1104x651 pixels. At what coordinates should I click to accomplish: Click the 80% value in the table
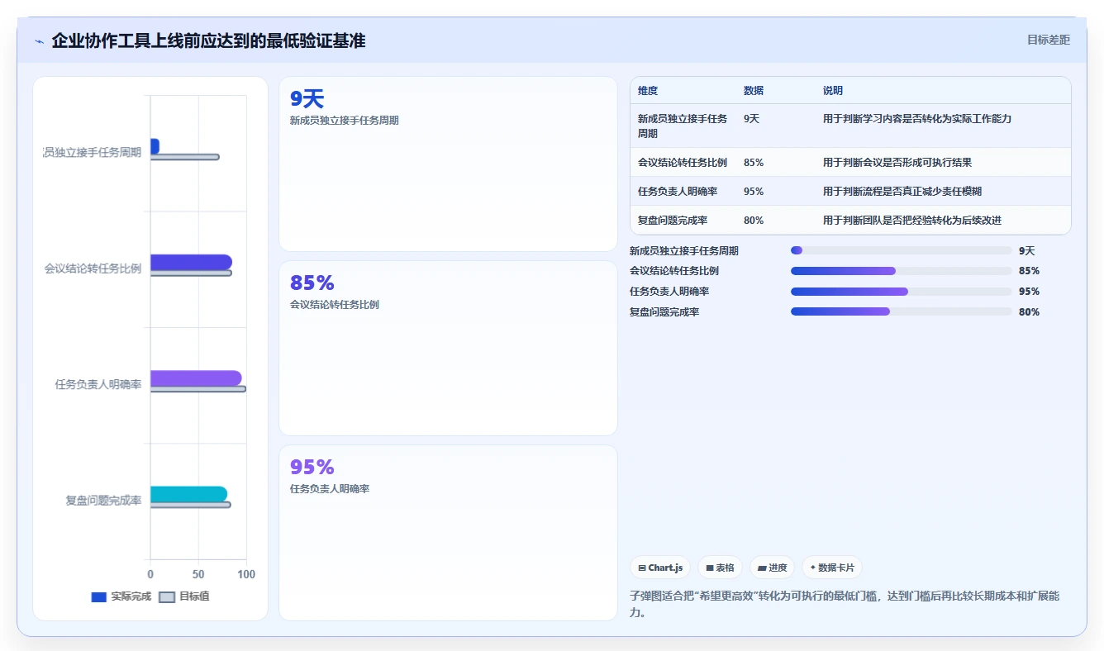pyautogui.click(x=754, y=221)
